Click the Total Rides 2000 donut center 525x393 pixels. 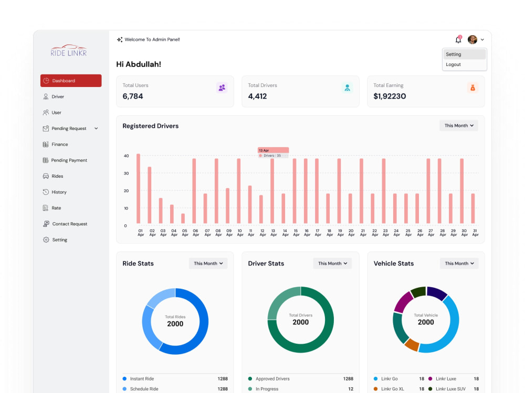coord(175,321)
